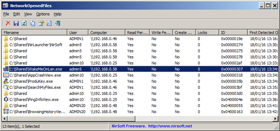Refresh the opened files list

(x=24, y=23)
